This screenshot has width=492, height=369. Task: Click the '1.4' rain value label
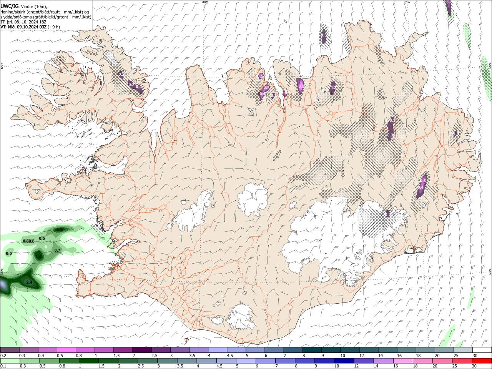39,256
